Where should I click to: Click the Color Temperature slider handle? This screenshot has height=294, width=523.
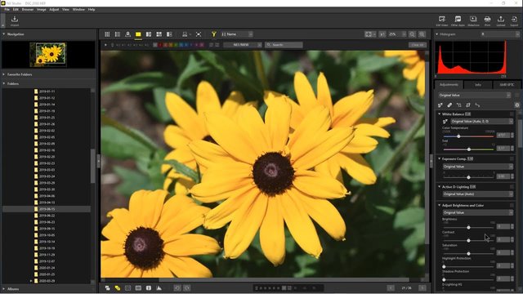click(x=458, y=136)
